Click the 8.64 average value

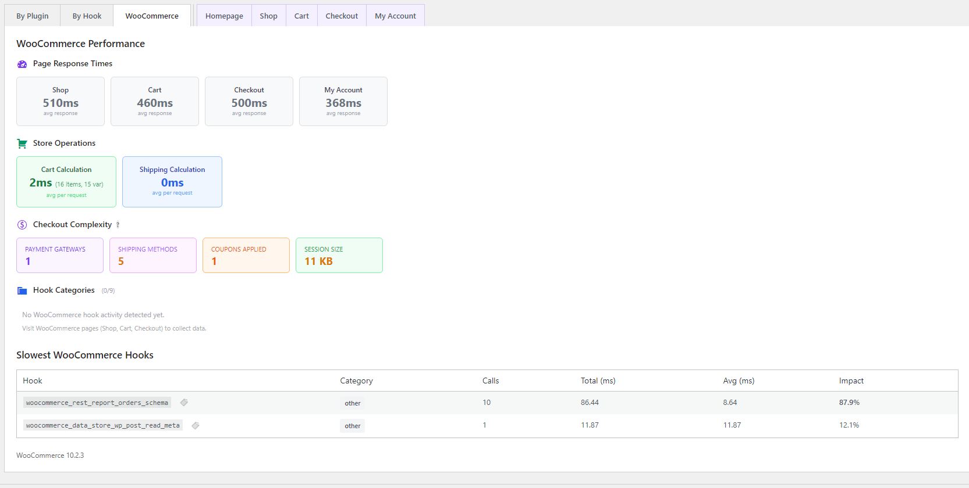[730, 403]
